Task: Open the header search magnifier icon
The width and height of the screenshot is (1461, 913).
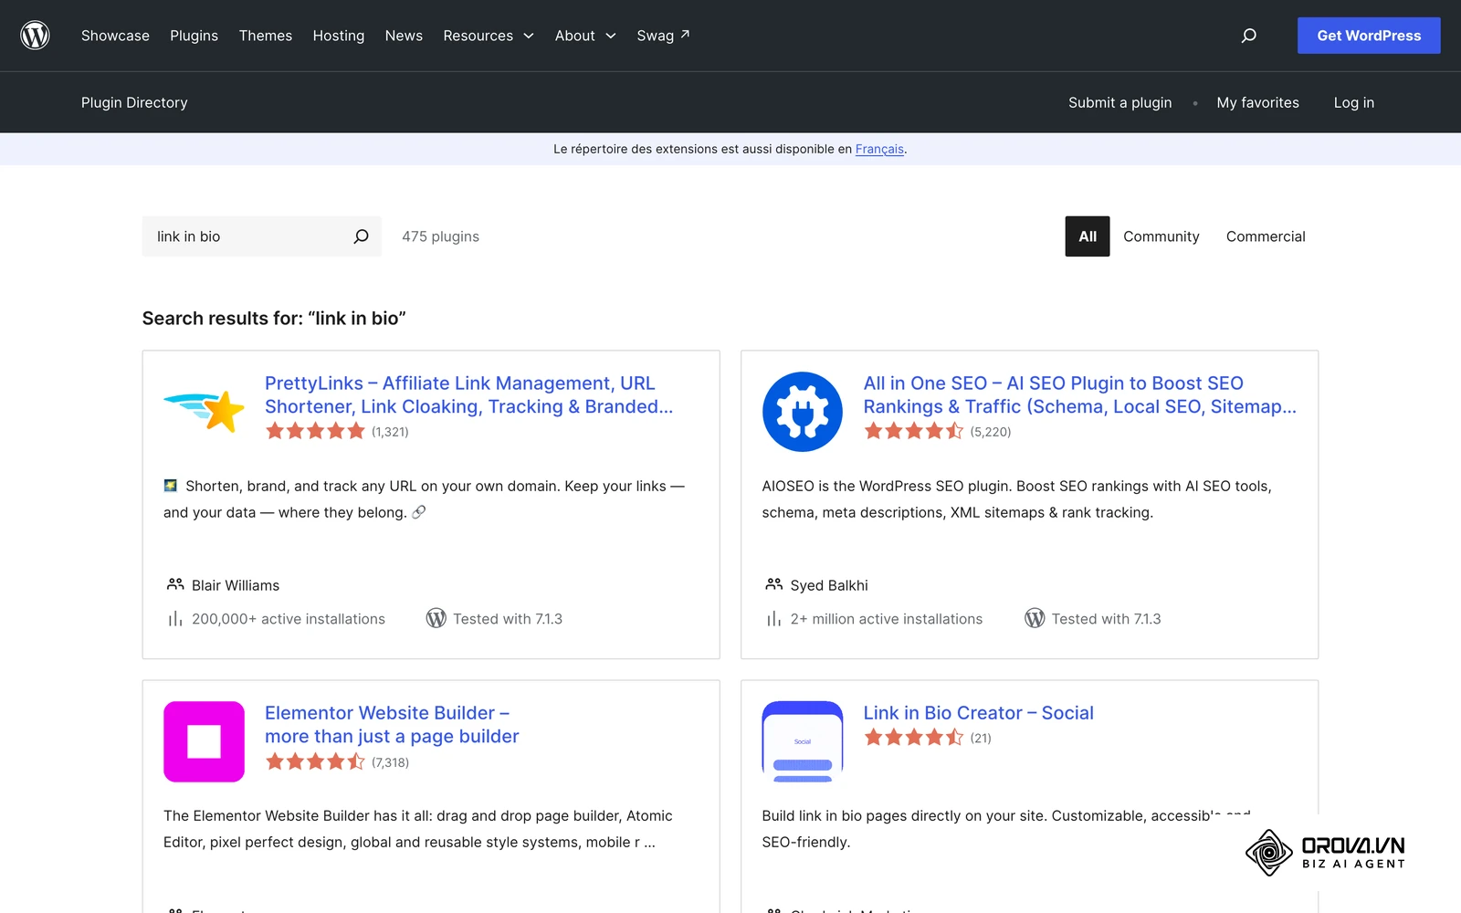Action: pyautogui.click(x=1248, y=36)
